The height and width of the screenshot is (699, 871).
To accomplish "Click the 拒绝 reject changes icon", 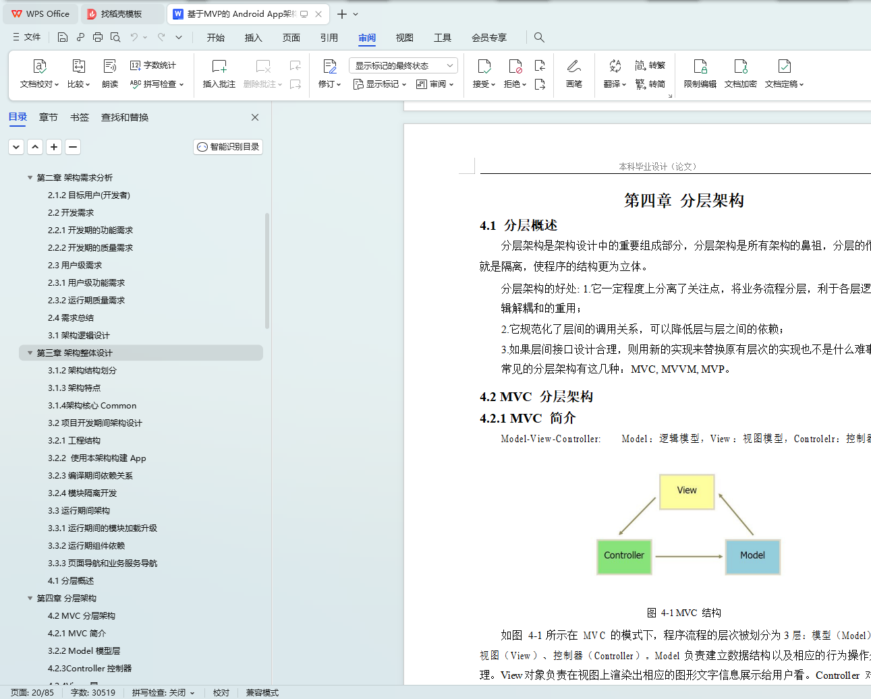I will point(515,66).
